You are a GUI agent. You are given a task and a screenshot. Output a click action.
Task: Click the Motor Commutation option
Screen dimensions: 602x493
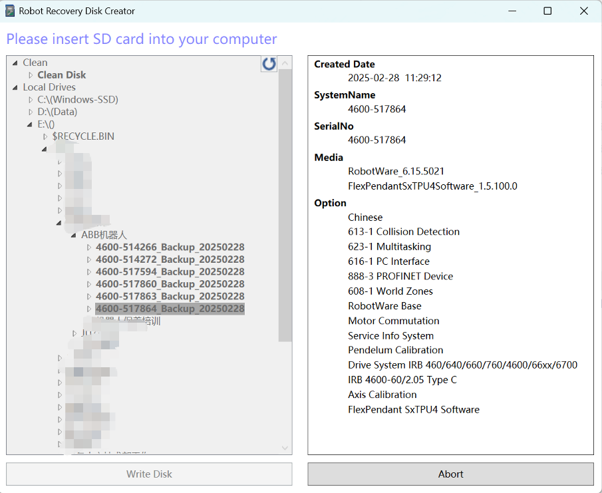pyautogui.click(x=394, y=321)
